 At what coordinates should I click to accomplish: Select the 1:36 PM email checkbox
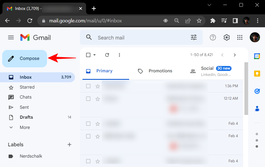(88, 86)
